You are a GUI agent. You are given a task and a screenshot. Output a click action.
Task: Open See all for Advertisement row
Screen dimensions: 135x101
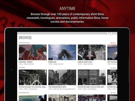click(x=113, y=43)
